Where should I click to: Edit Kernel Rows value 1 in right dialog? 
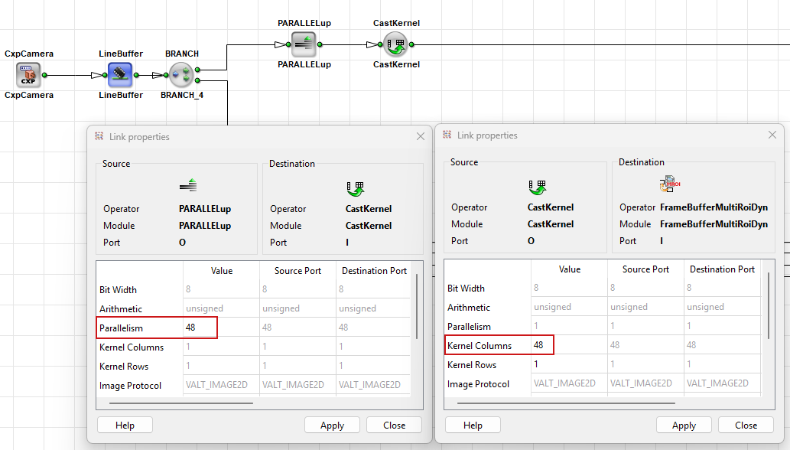tap(569, 364)
